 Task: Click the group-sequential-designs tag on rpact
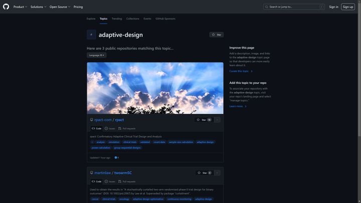127,148
